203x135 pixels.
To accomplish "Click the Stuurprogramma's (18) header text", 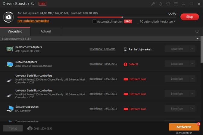I will 16,39.
